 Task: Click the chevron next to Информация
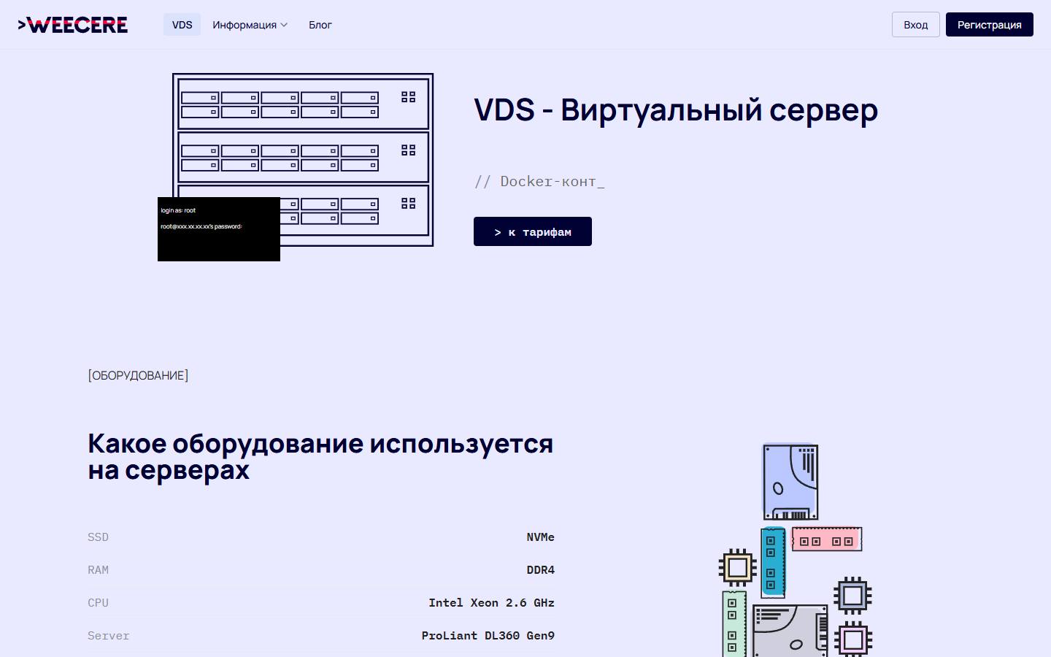coord(284,25)
